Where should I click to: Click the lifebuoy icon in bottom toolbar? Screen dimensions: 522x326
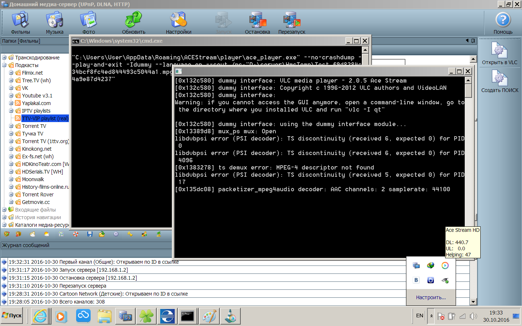76,234
